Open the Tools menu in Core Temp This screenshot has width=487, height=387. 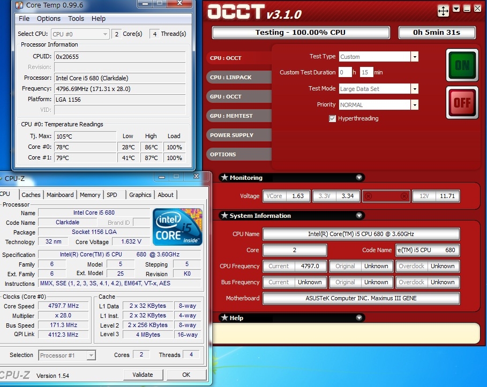click(x=76, y=19)
